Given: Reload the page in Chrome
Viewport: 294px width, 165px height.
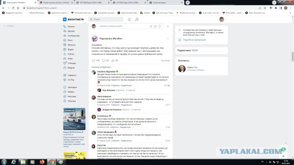Looking at the screenshot, I should click(13, 8).
